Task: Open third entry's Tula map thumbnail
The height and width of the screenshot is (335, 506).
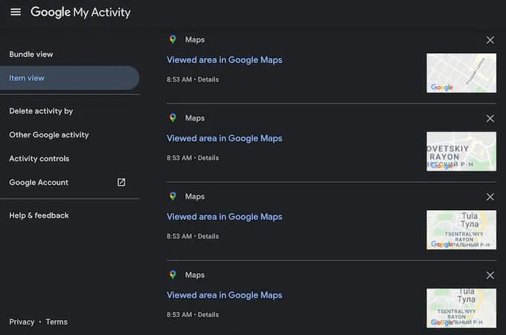Action: (x=461, y=230)
